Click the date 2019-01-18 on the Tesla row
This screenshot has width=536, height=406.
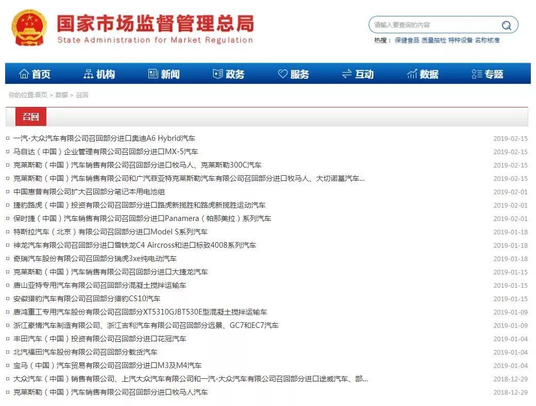[x=510, y=232]
